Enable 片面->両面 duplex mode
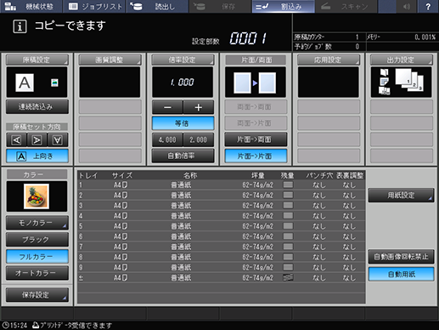This screenshot has height=330, width=439. pyautogui.click(x=256, y=139)
